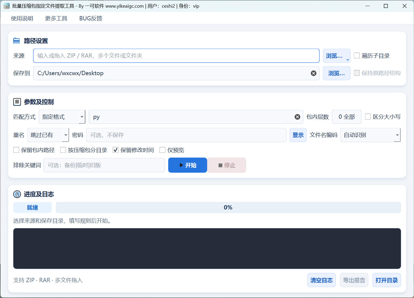This screenshot has width=414, height=298.
Task: Click the 密码 input field
Action: pyautogui.click(x=186, y=135)
